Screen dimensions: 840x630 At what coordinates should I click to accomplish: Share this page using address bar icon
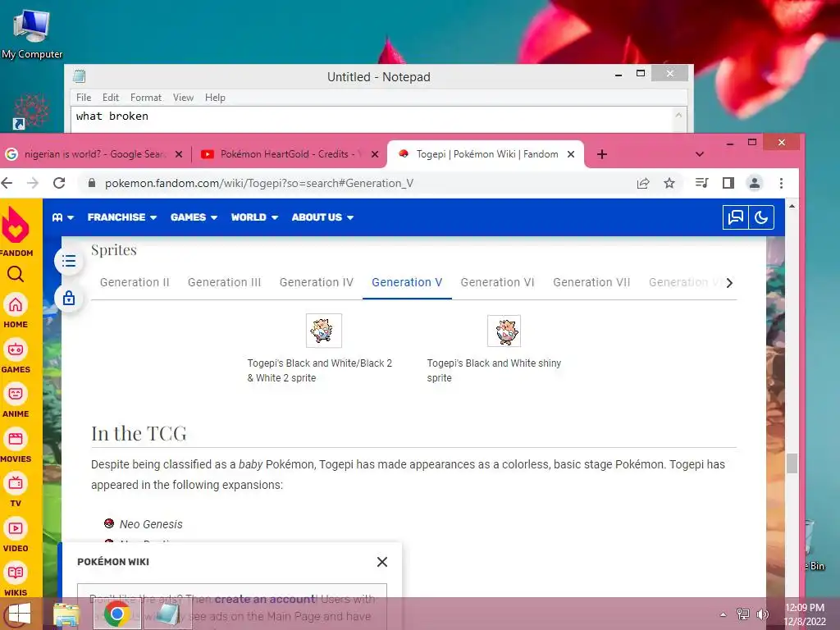[643, 183]
